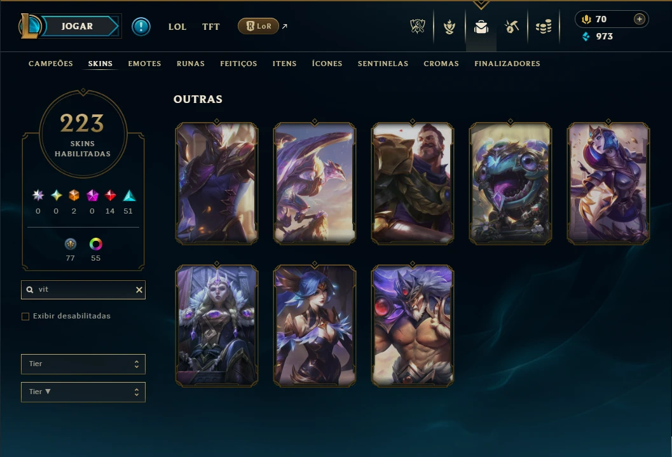Select the TFT link in header
The image size is (672, 457).
pyautogui.click(x=211, y=27)
